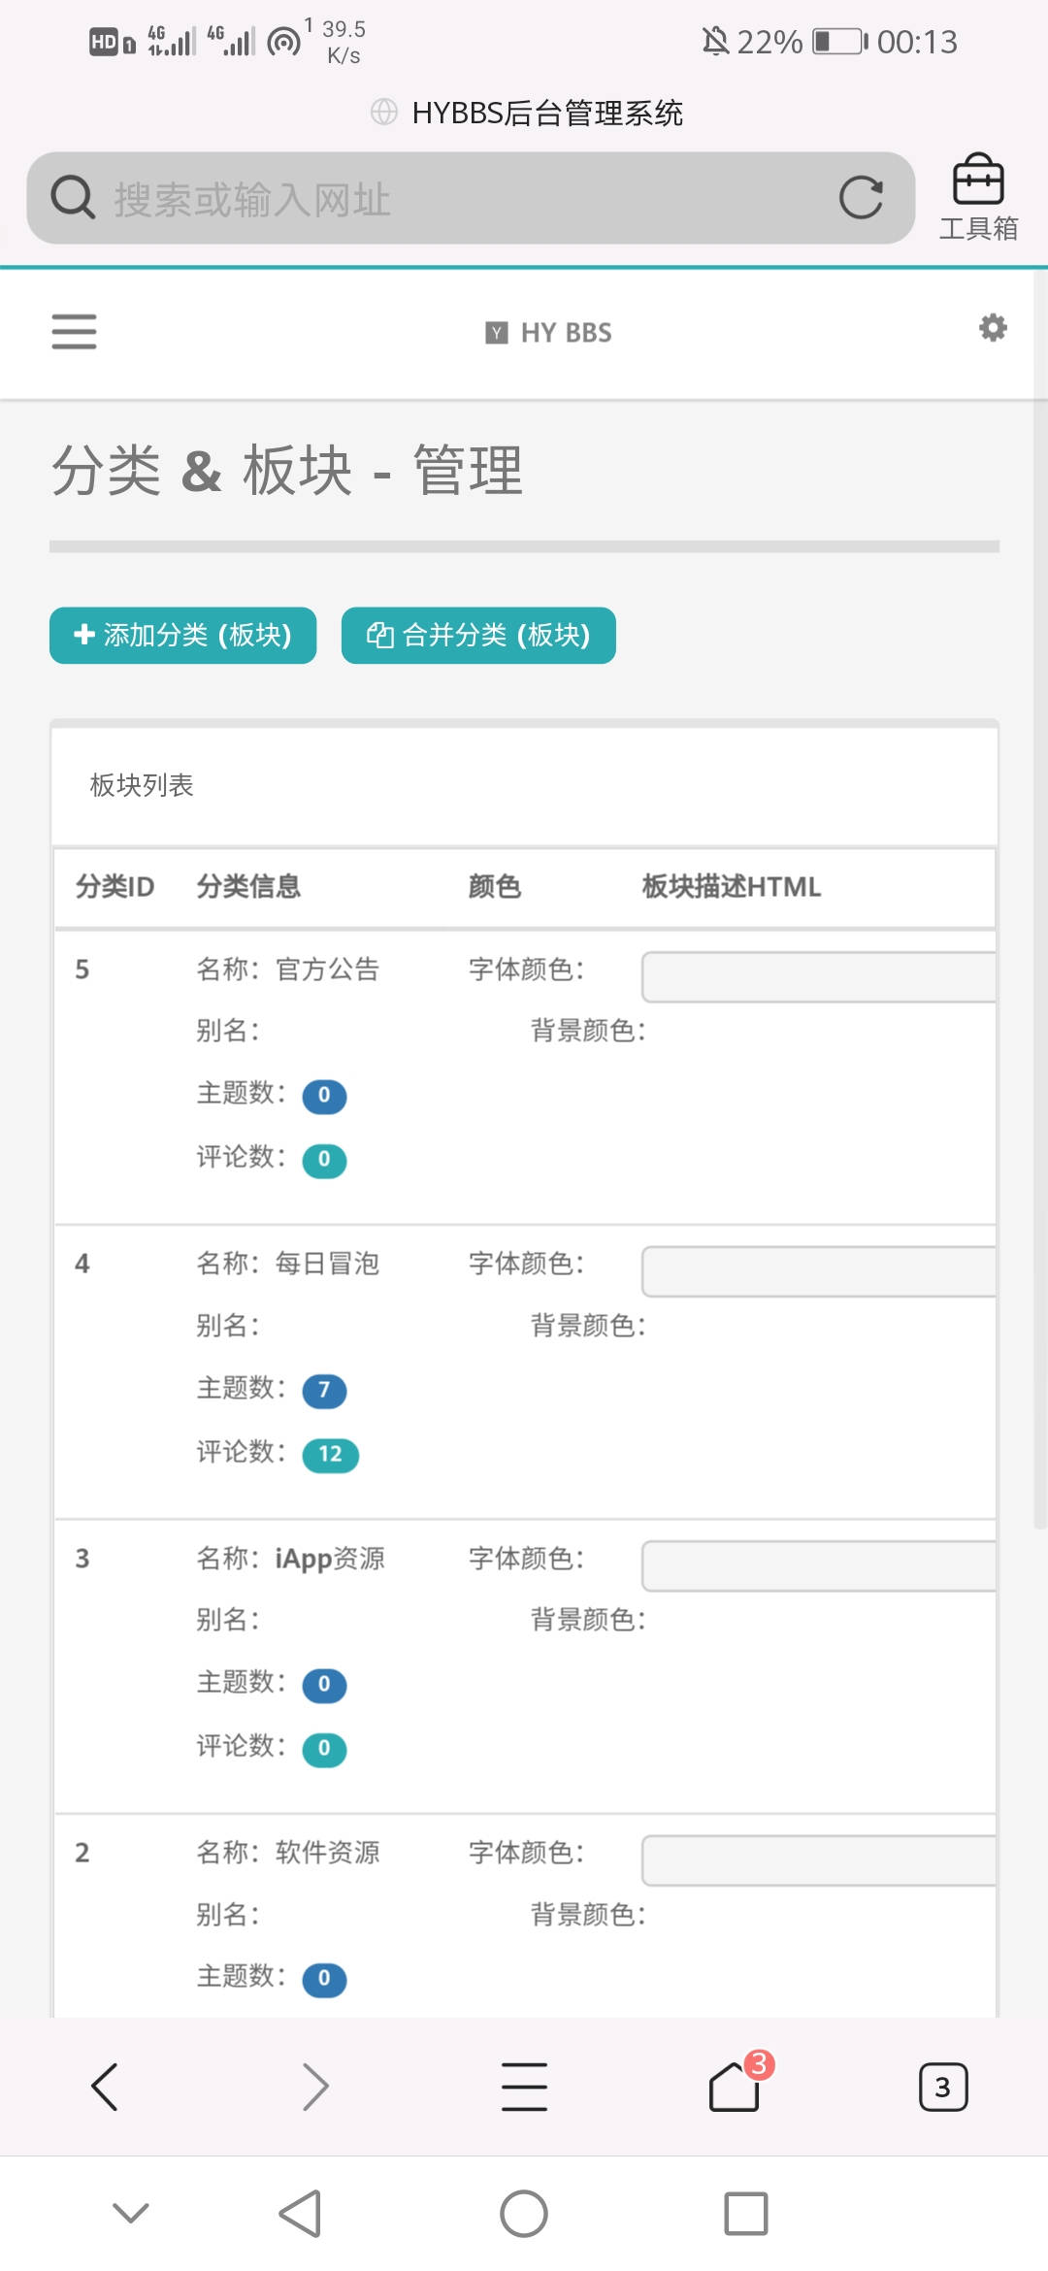
Task: Go back with browser back arrow
Action: point(105,2087)
